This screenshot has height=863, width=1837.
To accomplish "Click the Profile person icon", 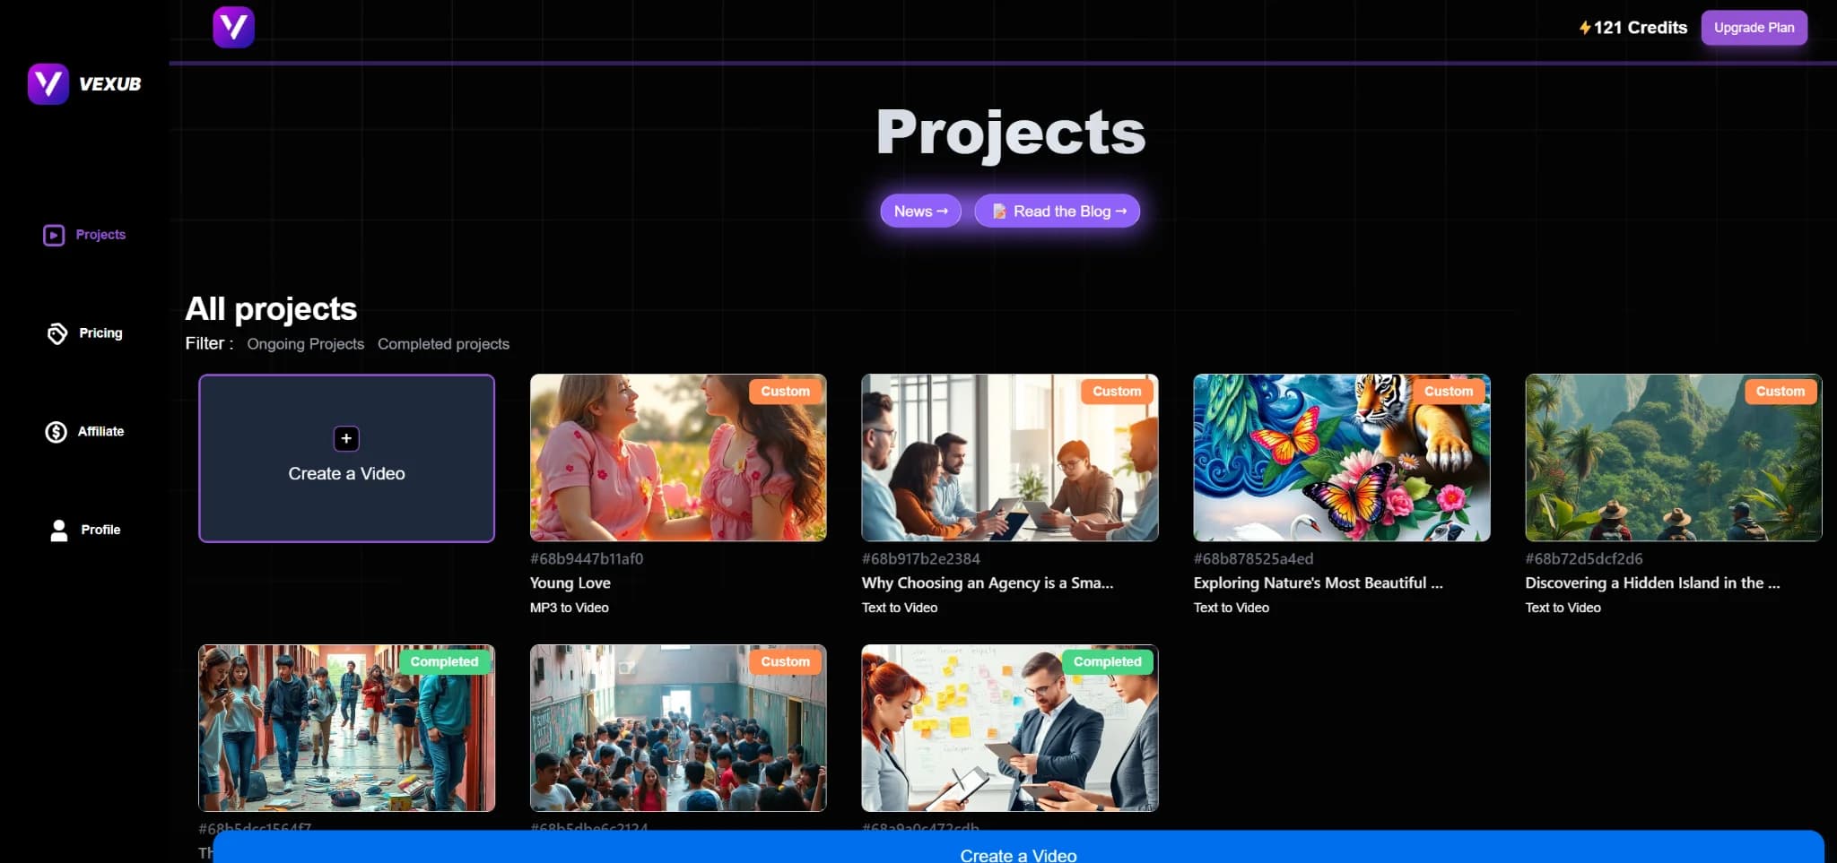I will (x=57, y=530).
